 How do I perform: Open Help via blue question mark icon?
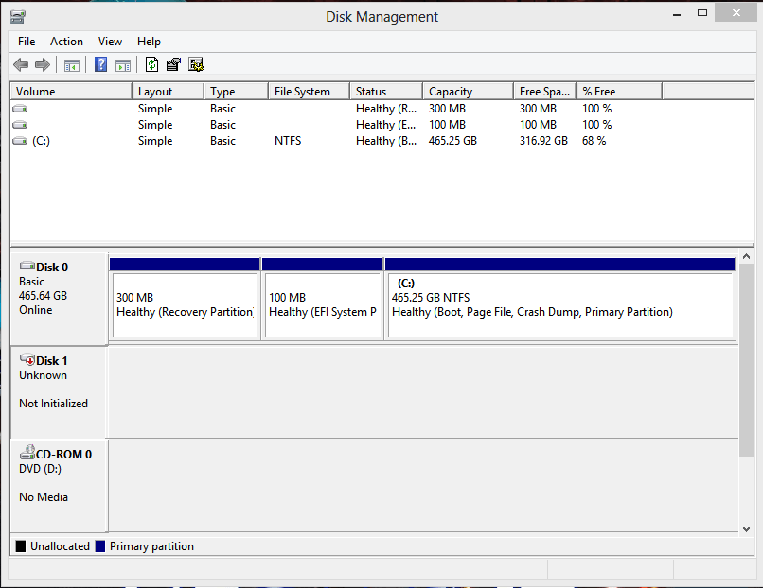pos(101,65)
